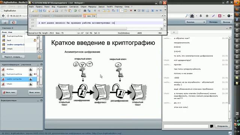The image size is (240, 135).
Task: Click the Print icon in Notepad++ toolbar
Action: coord(57,10)
